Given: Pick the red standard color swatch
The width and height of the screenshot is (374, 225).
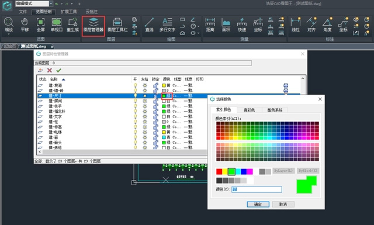Looking at the screenshot, I should click(x=219, y=172).
